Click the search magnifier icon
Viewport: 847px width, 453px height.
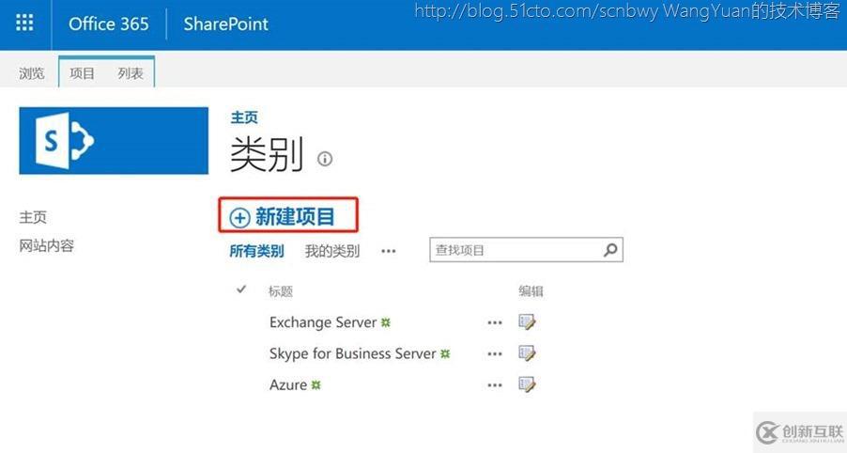610,250
